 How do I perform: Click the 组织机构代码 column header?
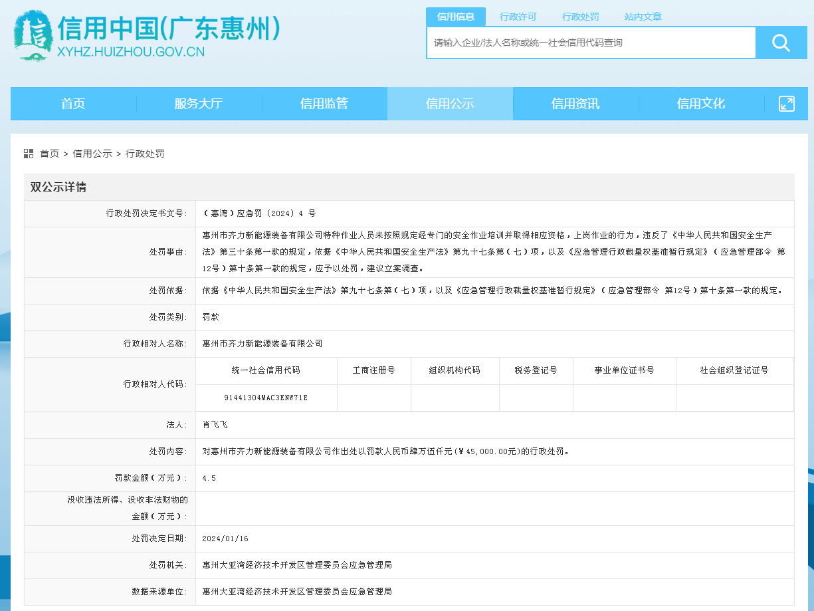pyautogui.click(x=455, y=370)
